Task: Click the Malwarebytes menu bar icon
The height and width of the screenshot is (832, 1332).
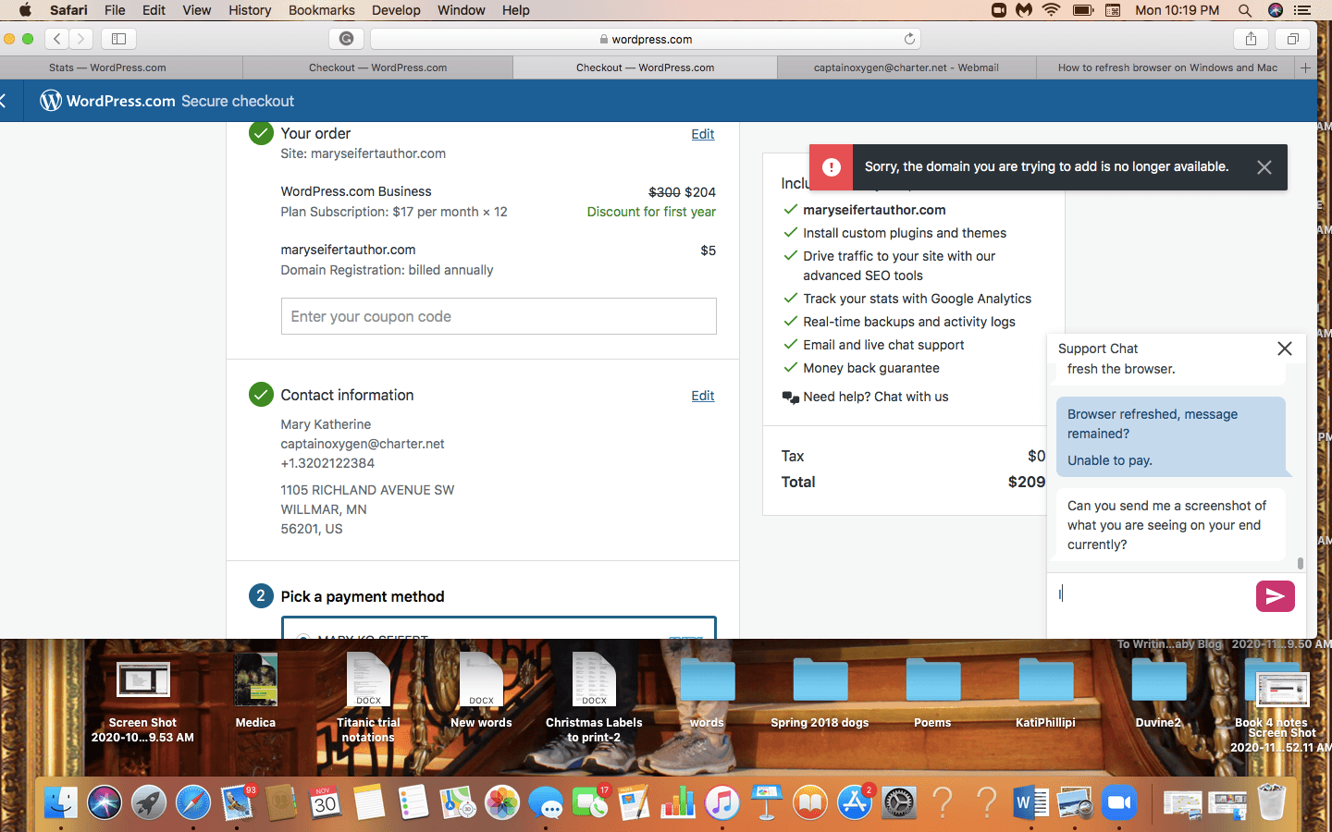Action: (1024, 10)
